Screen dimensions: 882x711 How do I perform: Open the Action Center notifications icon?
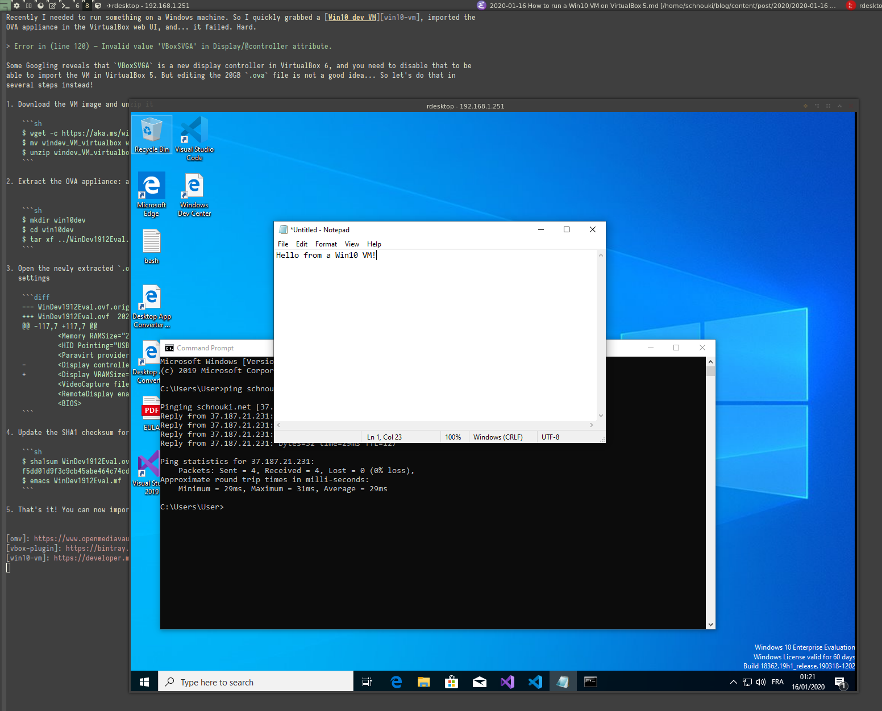click(841, 683)
